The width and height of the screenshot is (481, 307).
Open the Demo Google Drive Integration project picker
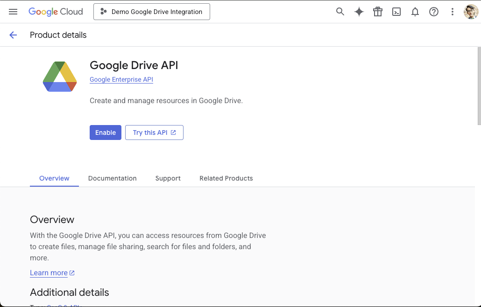pyautogui.click(x=152, y=12)
